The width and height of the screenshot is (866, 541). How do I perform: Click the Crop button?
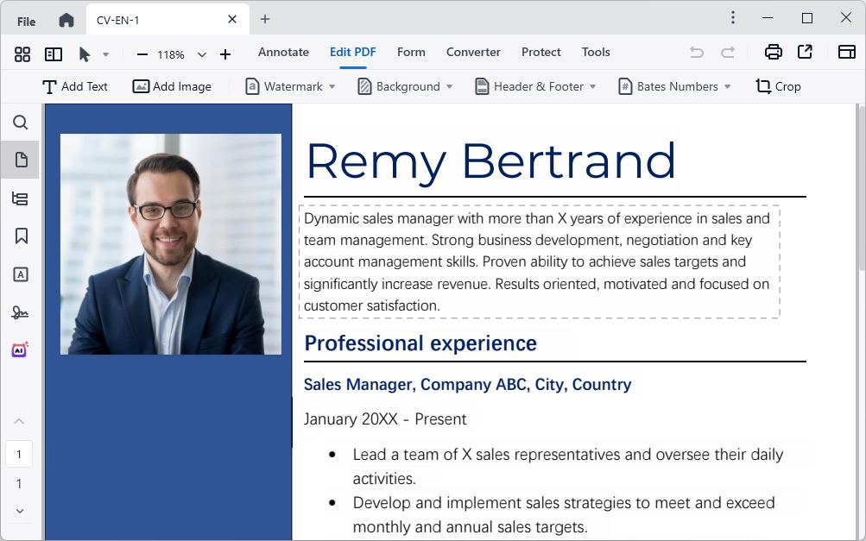tap(778, 86)
